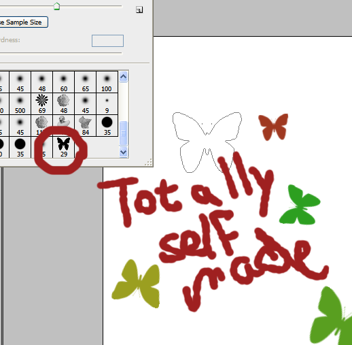Pick the starburst brush preset 69
The image size is (352, 345).
point(42,103)
